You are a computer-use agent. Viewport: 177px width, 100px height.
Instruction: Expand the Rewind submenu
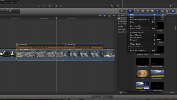(x=142, y=40)
